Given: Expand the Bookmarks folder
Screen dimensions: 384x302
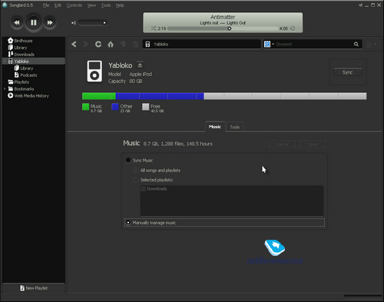Looking at the screenshot, I should pos(5,88).
